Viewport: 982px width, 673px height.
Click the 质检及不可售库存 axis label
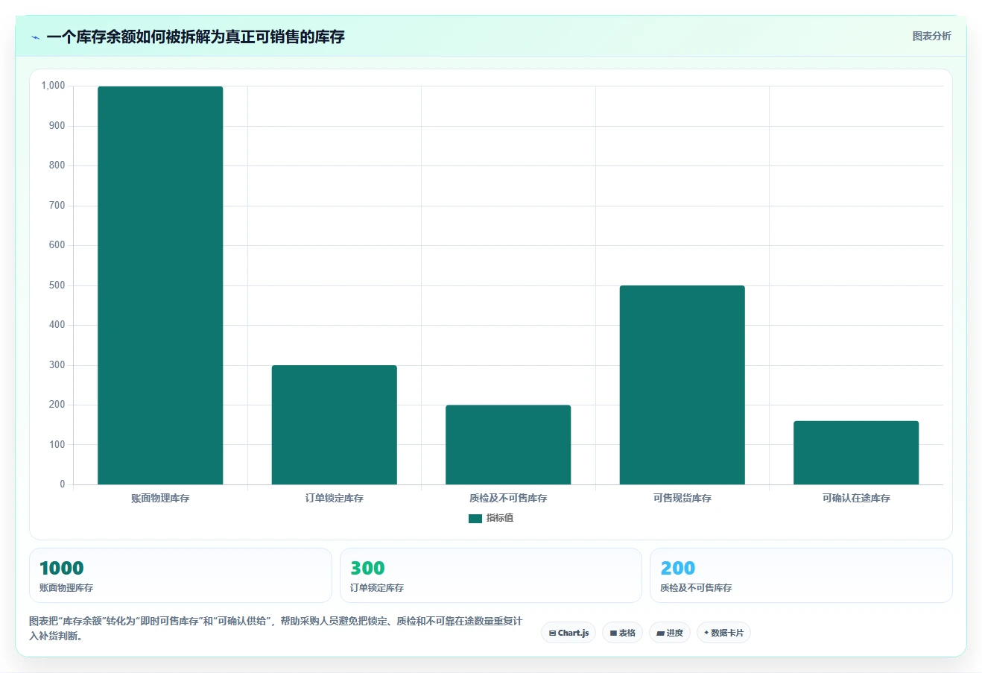[508, 498]
